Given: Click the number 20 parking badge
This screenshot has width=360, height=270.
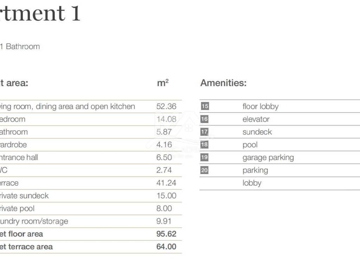Looking at the screenshot, I should tap(204, 170).
